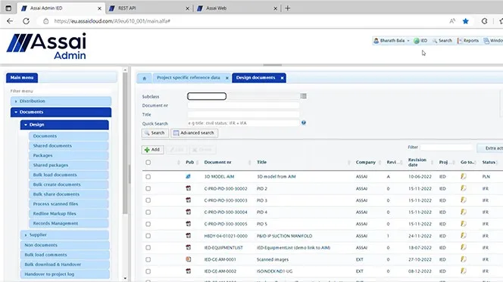Sort by Revision date column

417,163
